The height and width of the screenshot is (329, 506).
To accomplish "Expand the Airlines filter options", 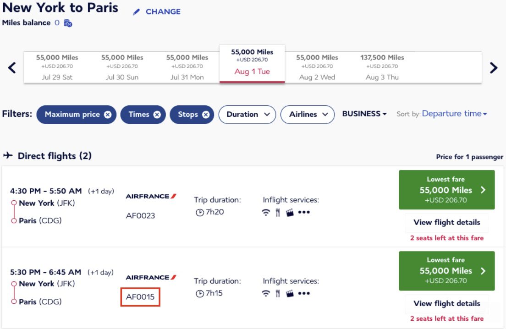I will [308, 115].
